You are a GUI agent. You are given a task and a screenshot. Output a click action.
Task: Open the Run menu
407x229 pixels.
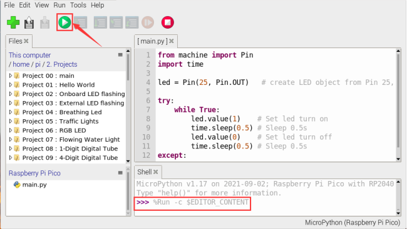[x=59, y=5]
